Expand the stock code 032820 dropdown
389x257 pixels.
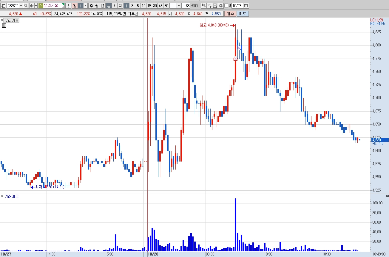(x=21, y=6)
